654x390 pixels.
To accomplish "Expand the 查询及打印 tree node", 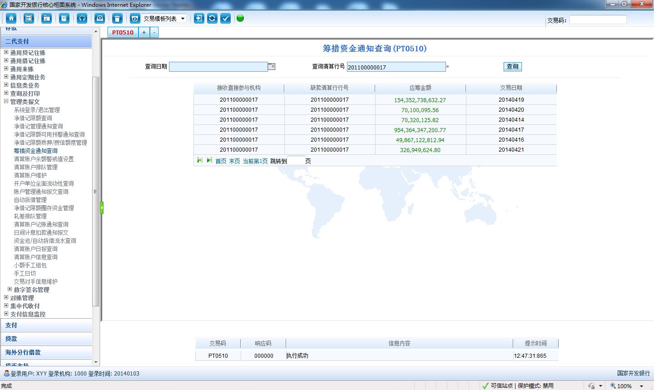I will point(6,93).
